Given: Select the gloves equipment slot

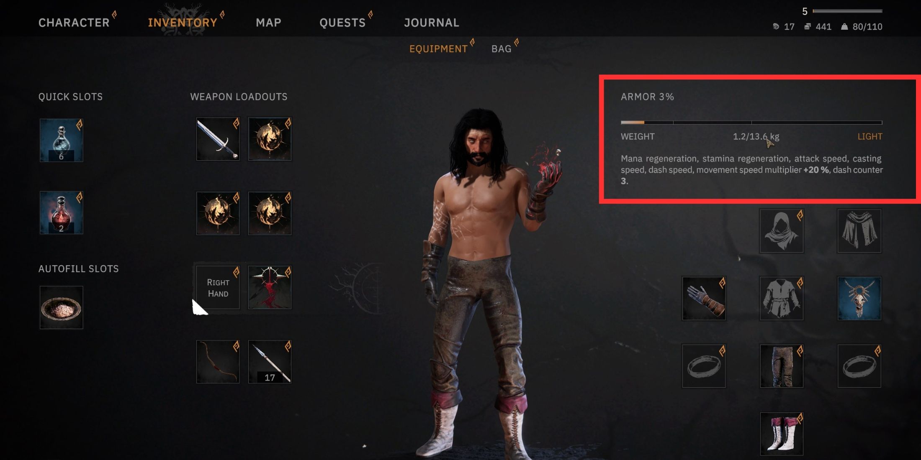Looking at the screenshot, I should point(704,299).
